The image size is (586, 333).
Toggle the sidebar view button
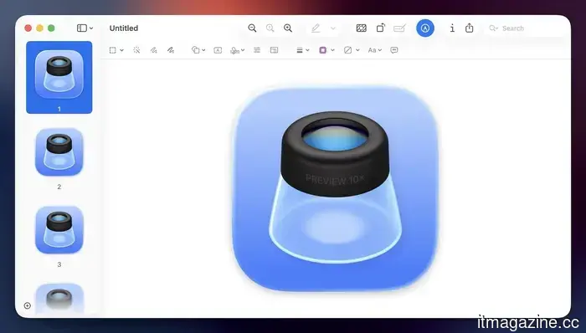[82, 28]
